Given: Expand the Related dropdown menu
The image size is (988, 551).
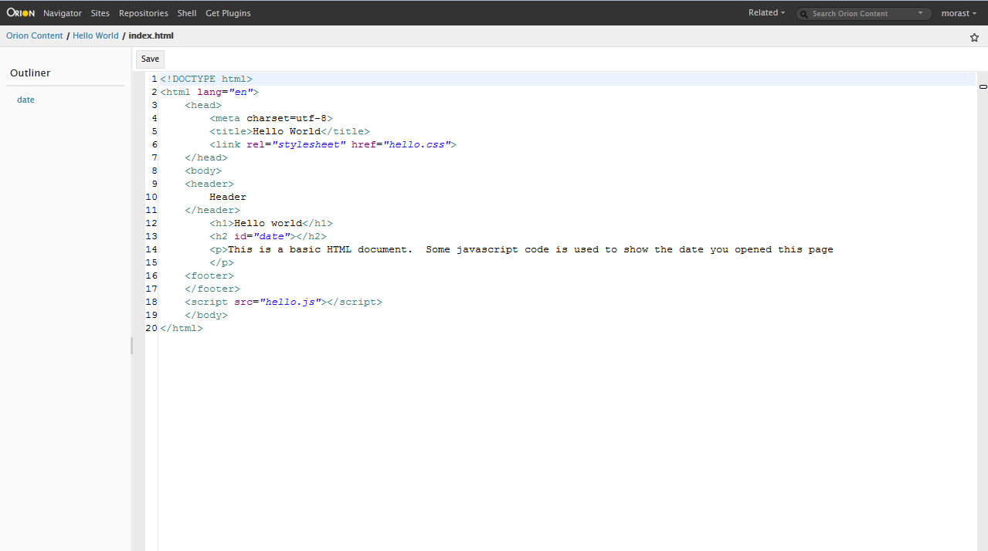Looking at the screenshot, I should (x=766, y=13).
